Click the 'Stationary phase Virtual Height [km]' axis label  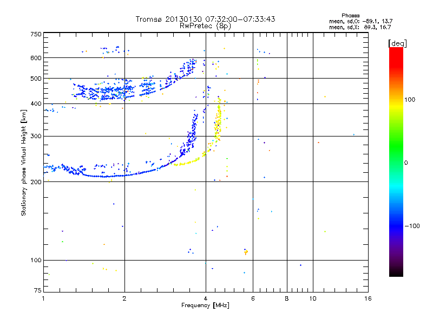click(x=24, y=162)
